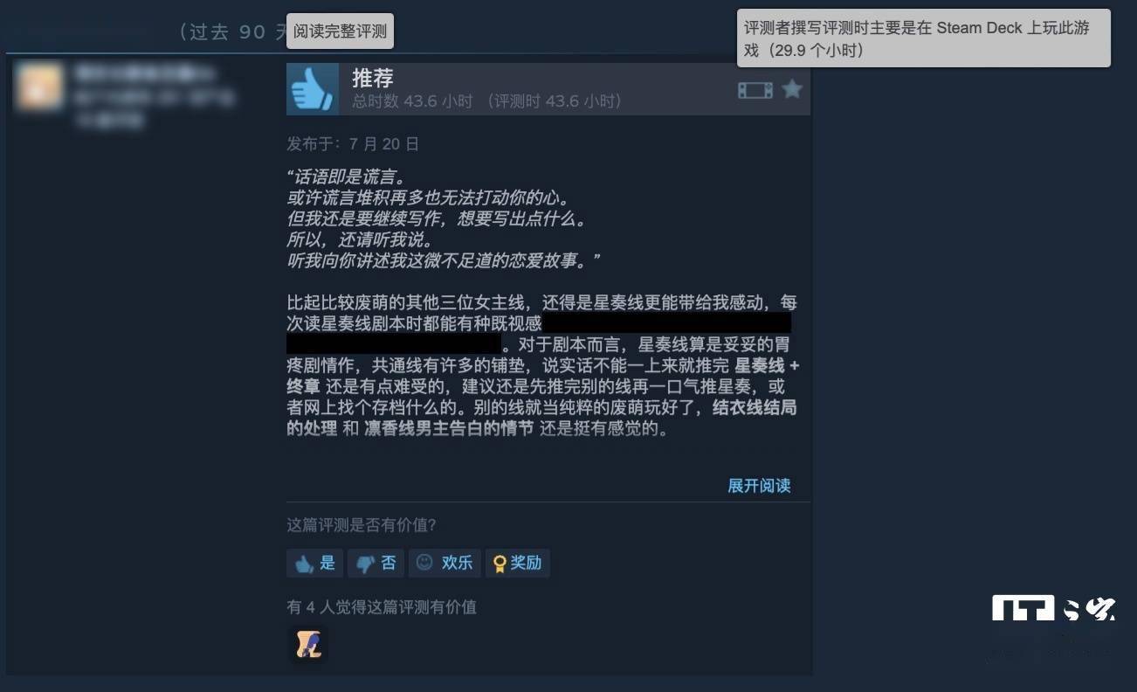Vote 否 (no) on the review's helpfulness
This screenshot has width=1137, height=692.
[376, 563]
